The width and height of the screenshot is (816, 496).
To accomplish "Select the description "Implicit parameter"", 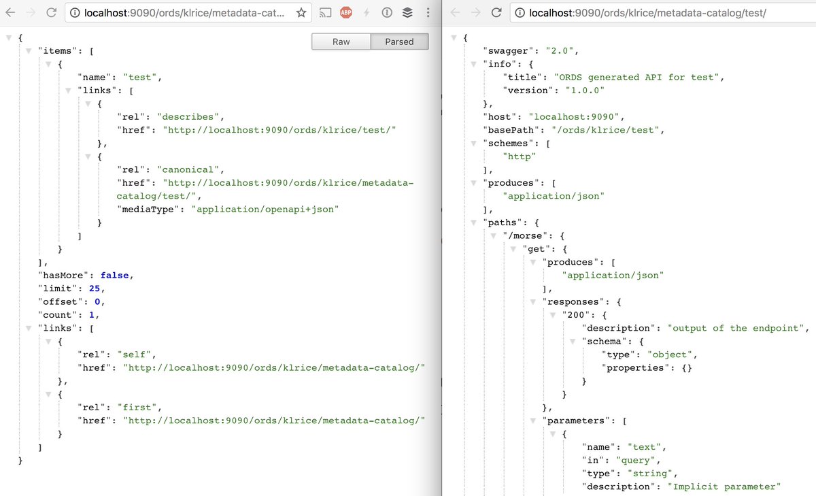I will tap(724, 486).
